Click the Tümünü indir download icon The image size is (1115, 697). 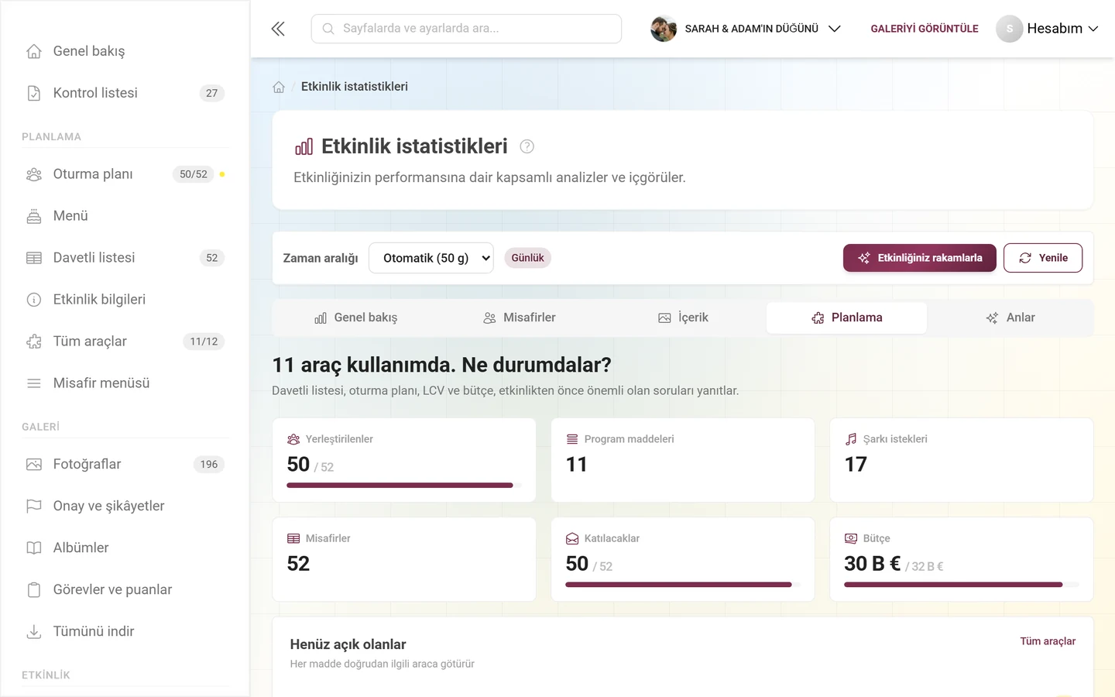34,632
